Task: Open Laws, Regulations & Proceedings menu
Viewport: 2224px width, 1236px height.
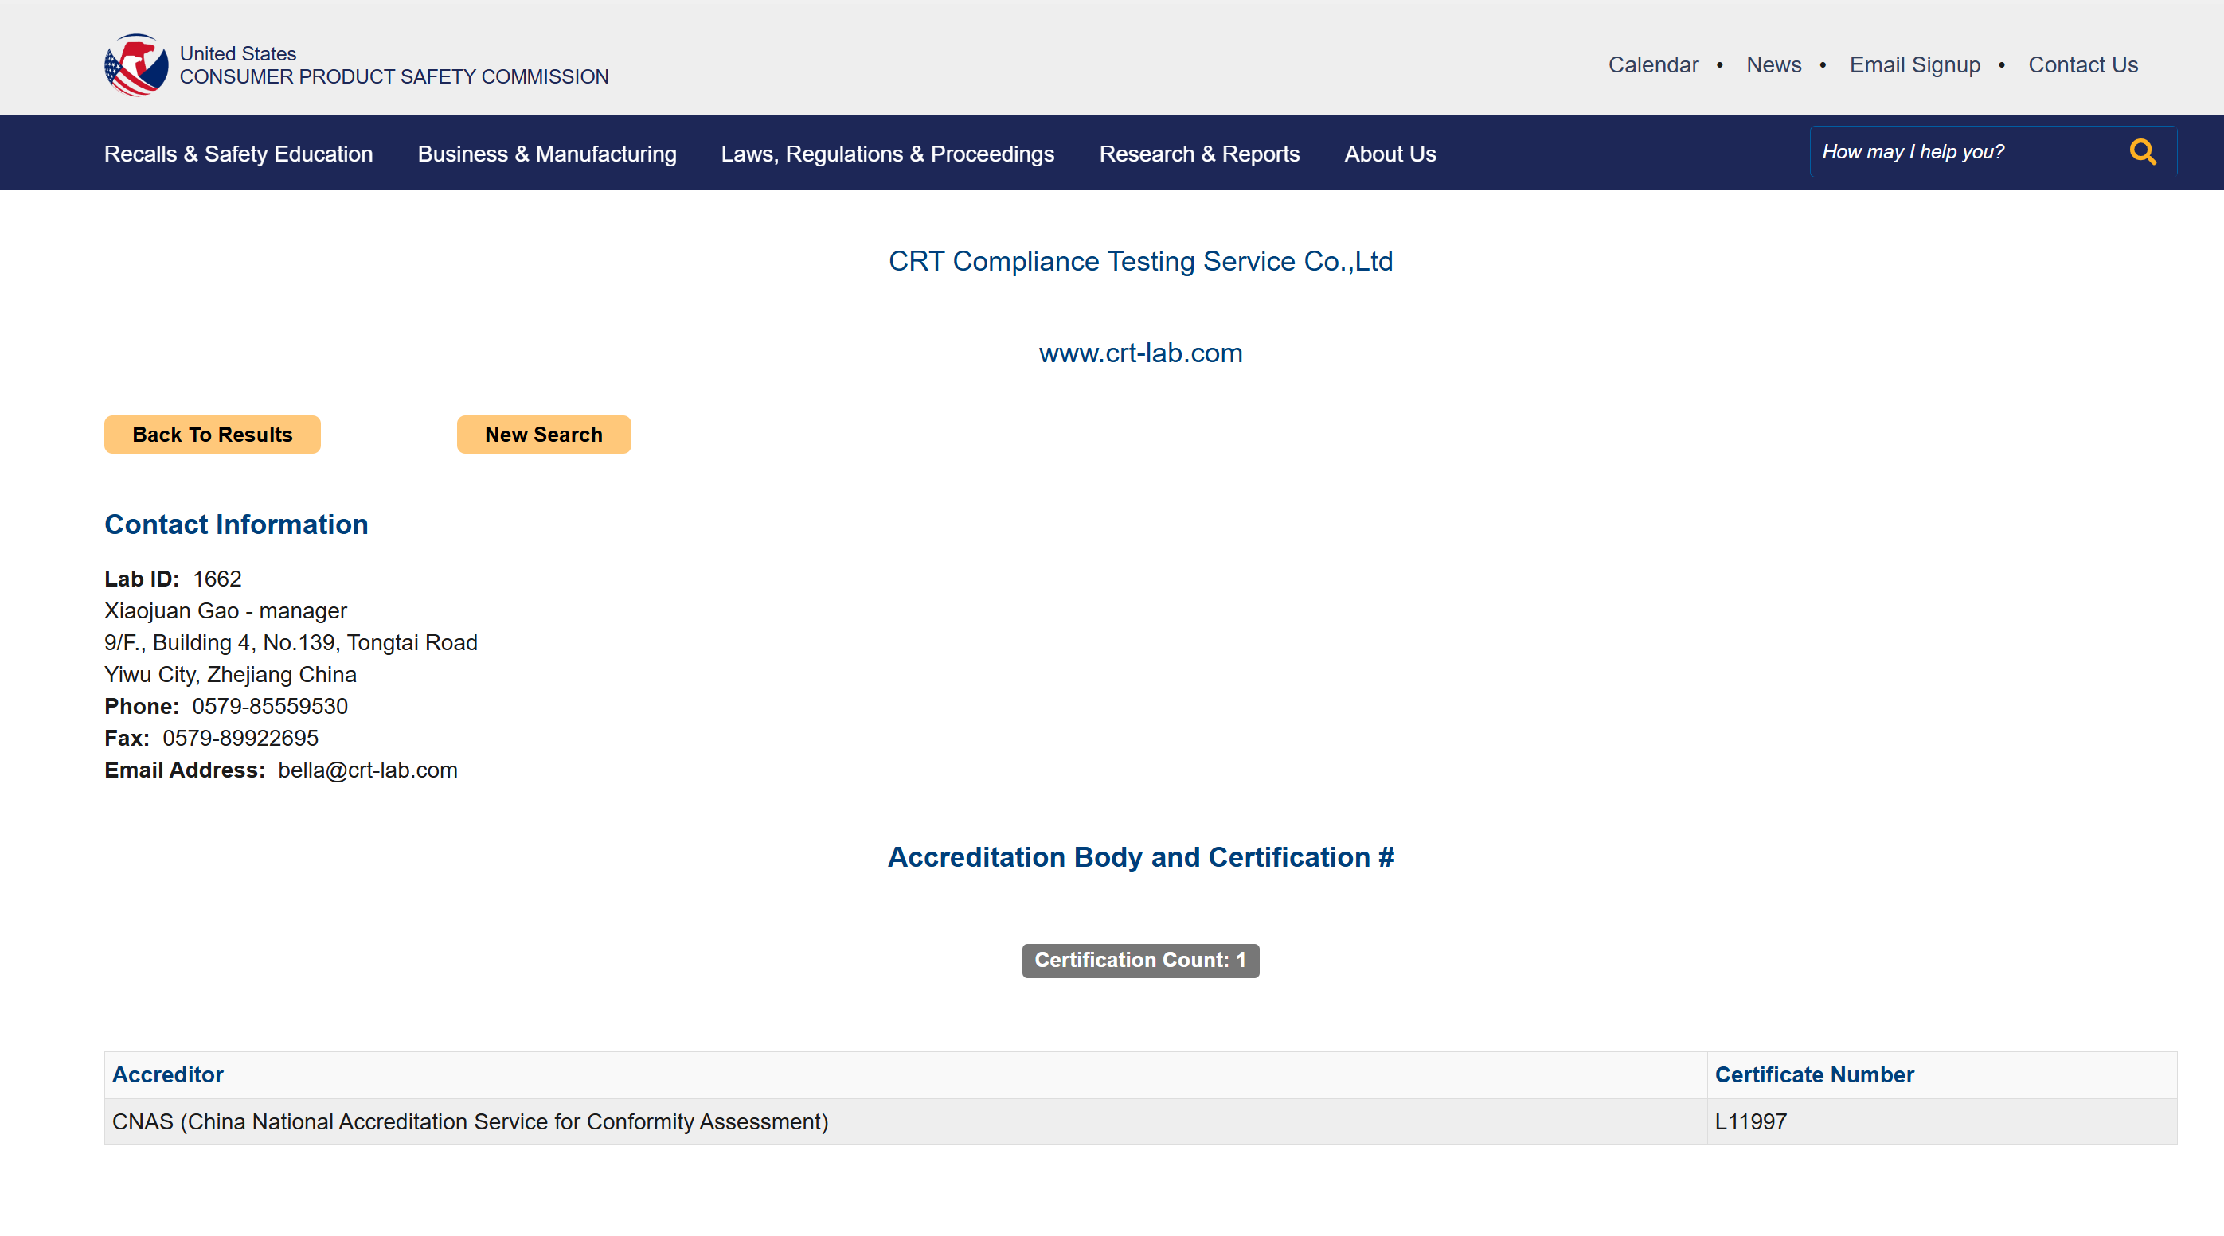Action: tap(888, 154)
